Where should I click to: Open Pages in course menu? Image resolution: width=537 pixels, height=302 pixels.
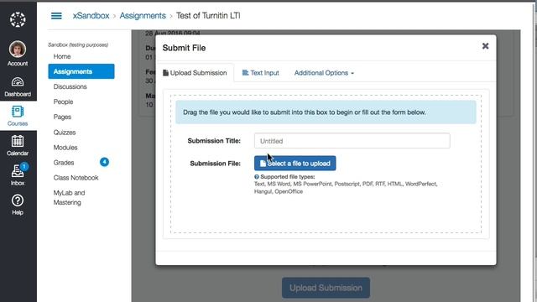pos(62,117)
